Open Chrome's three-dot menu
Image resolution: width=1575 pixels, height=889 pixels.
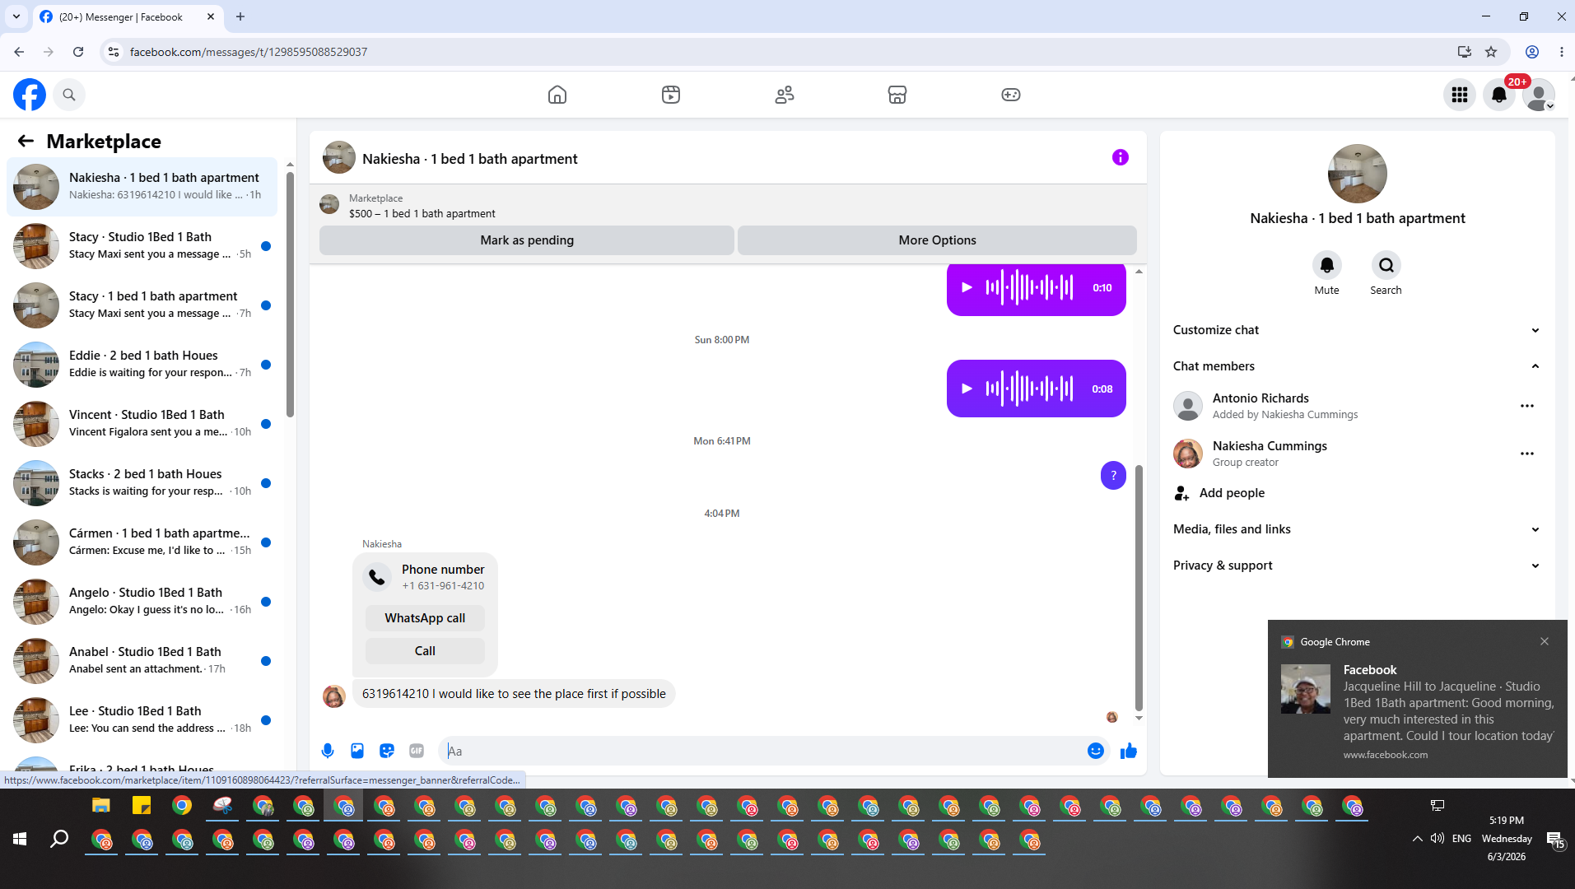[1561, 52]
